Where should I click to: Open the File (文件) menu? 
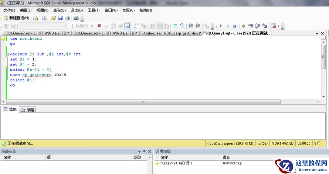click(x=9, y=10)
